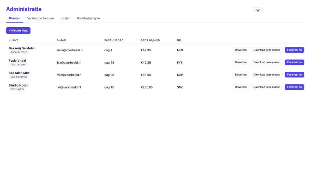Click the MOL client number
This screenshot has height=178, width=313.
pyautogui.click(x=180, y=50)
